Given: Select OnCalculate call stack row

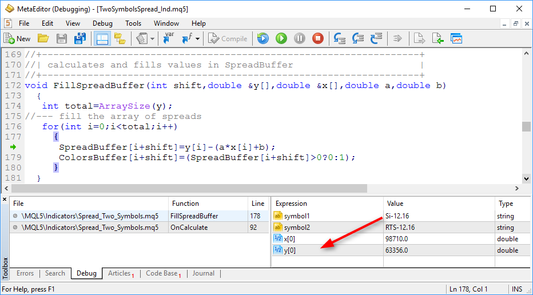Looking at the screenshot, I should coord(140,228).
